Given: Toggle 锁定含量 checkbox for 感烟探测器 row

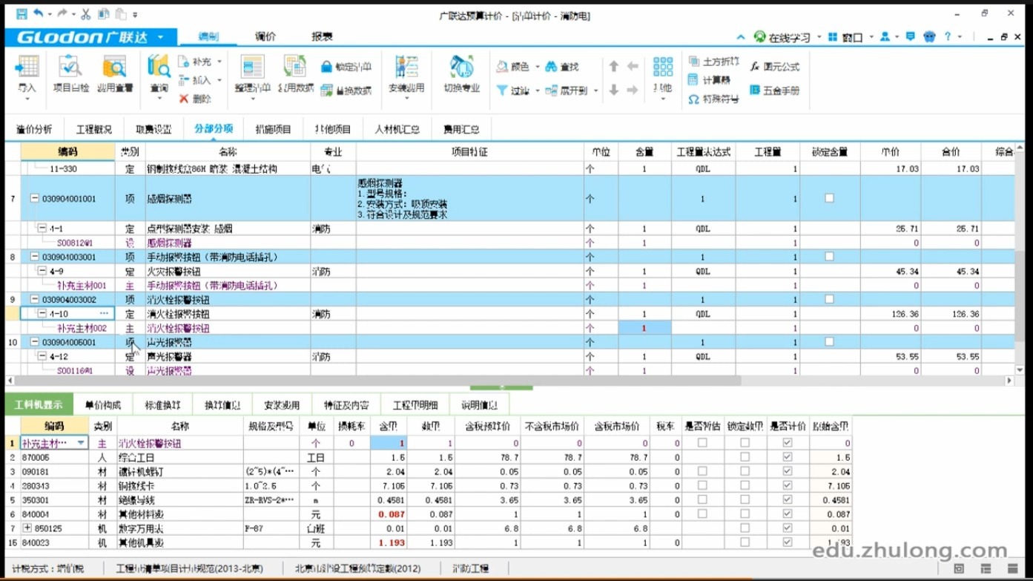Looking at the screenshot, I should [x=829, y=199].
